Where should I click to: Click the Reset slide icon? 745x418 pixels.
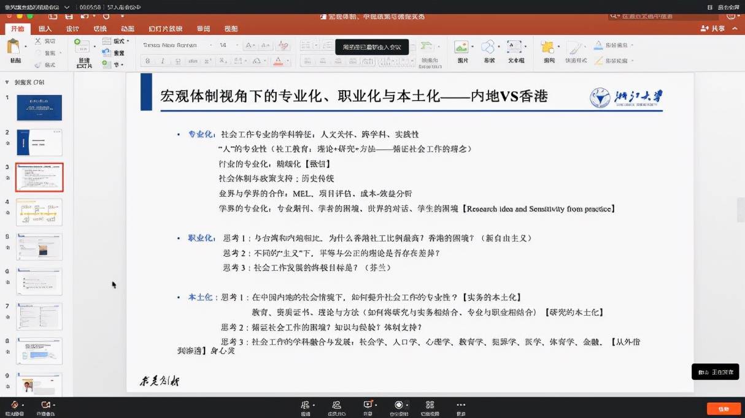pos(107,53)
